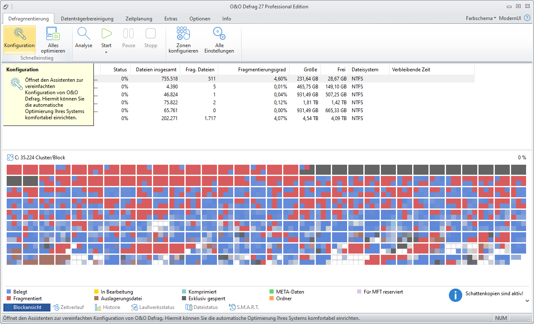This screenshot has width=534, height=324.
Task: Switch to Zeitverlauf view
Action: (69, 307)
